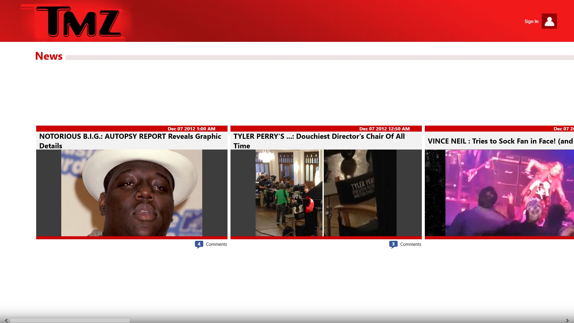Click the red date banner on Vince Neil tile
574x323 pixels.
[499, 129]
